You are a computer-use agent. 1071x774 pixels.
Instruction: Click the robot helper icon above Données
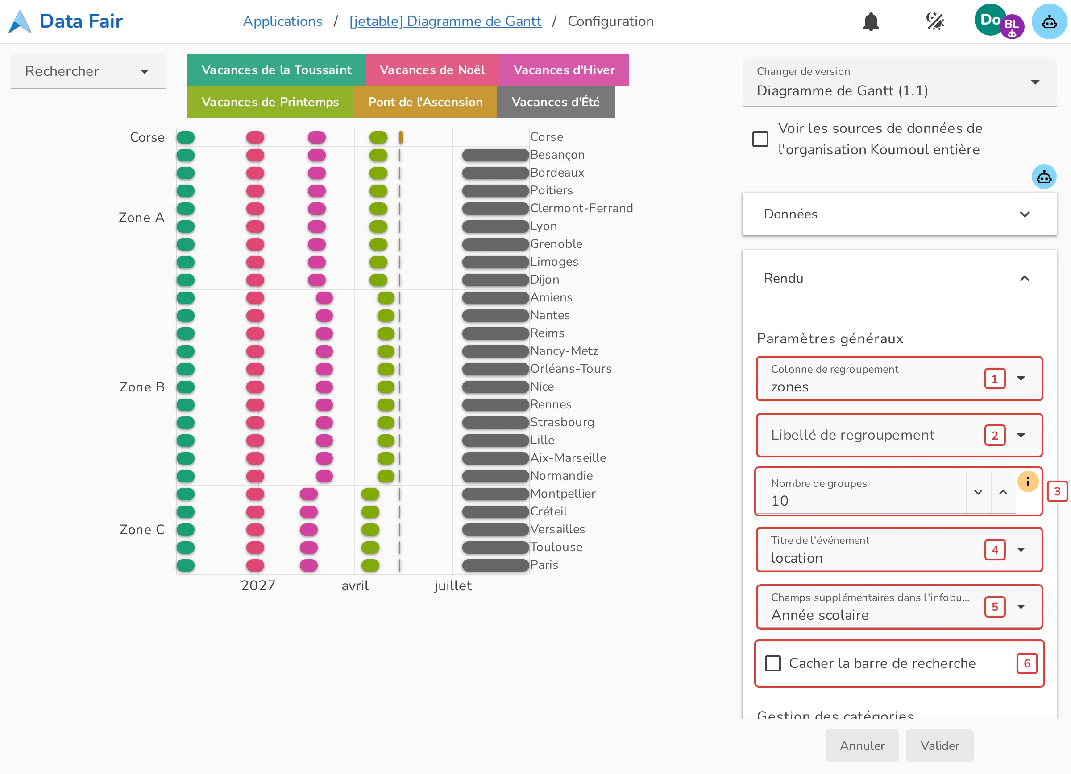click(x=1044, y=177)
